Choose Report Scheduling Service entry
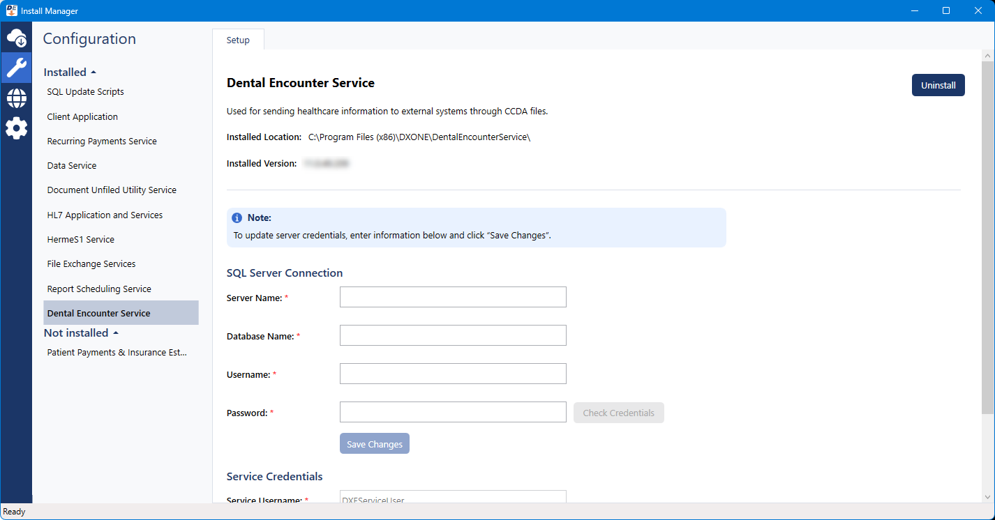995x520 pixels. click(x=99, y=289)
